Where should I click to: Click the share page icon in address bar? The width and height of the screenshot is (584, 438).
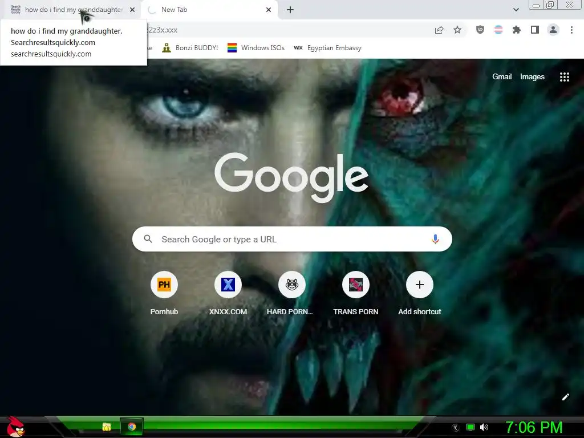point(439,30)
